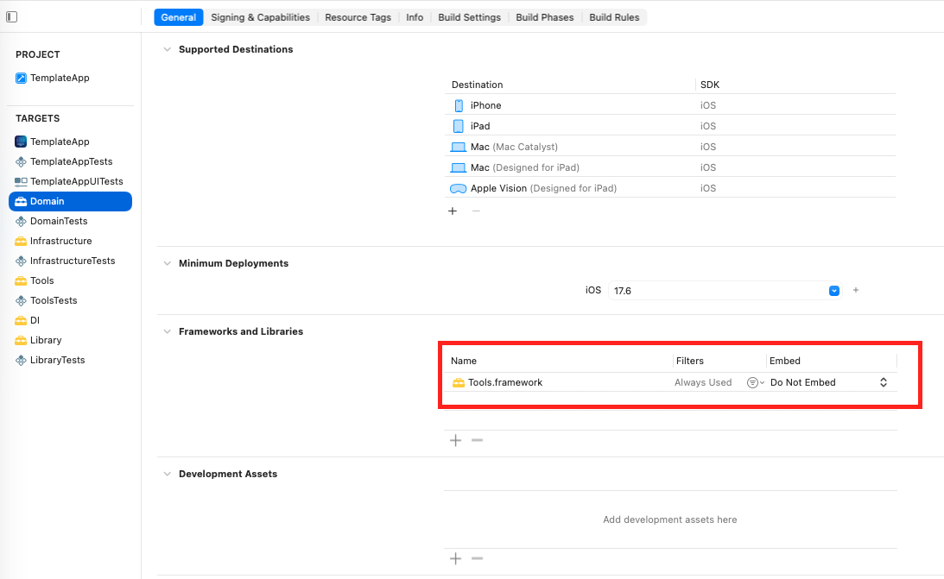Open the Signing & Capabilities tab

(x=260, y=17)
